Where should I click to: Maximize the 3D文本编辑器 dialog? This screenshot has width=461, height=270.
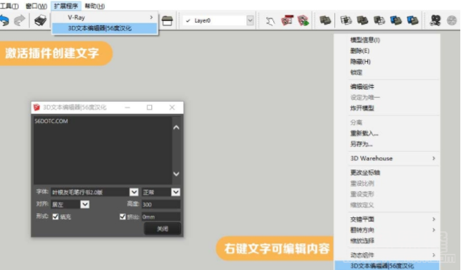point(149,108)
